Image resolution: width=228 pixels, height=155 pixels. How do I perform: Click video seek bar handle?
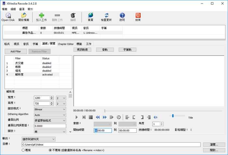point(105,111)
